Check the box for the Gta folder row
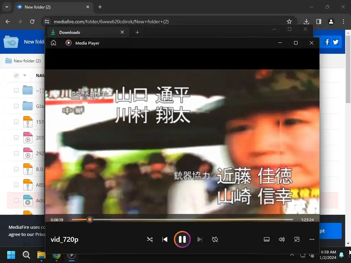The image size is (351, 263). tap(16, 106)
